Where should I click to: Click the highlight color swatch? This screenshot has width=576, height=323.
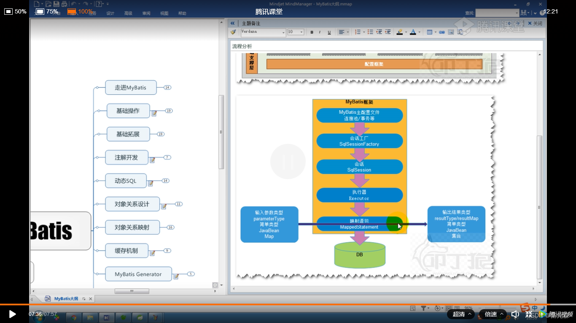coord(400,32)
